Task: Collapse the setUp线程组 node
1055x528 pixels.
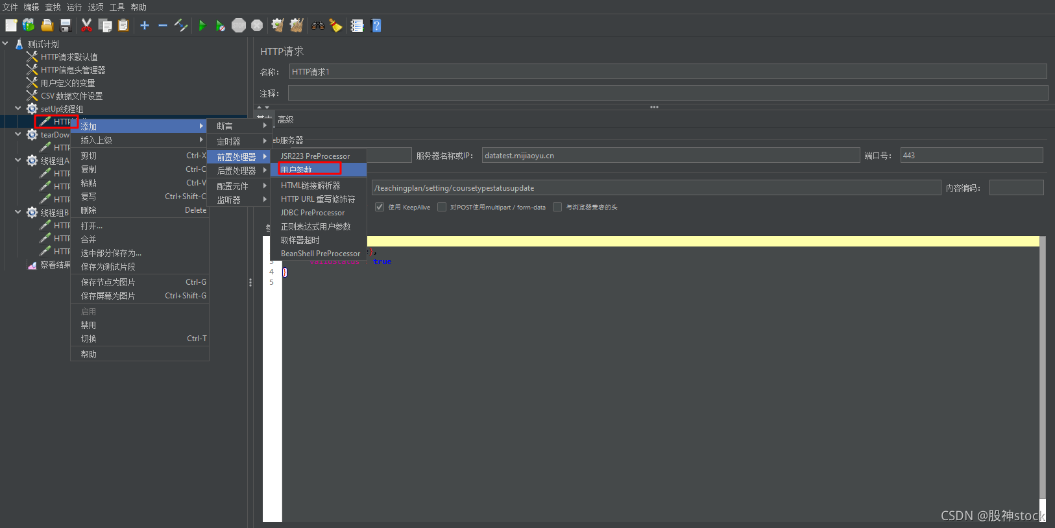Action: (18, 108)
